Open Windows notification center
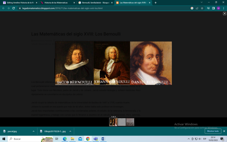This screenshot has height=142, width=227. 222,139
